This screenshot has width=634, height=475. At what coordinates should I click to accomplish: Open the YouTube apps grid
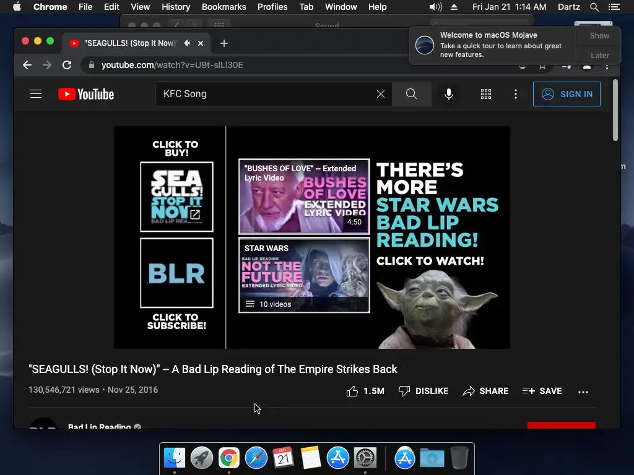(x=485, y=94)
